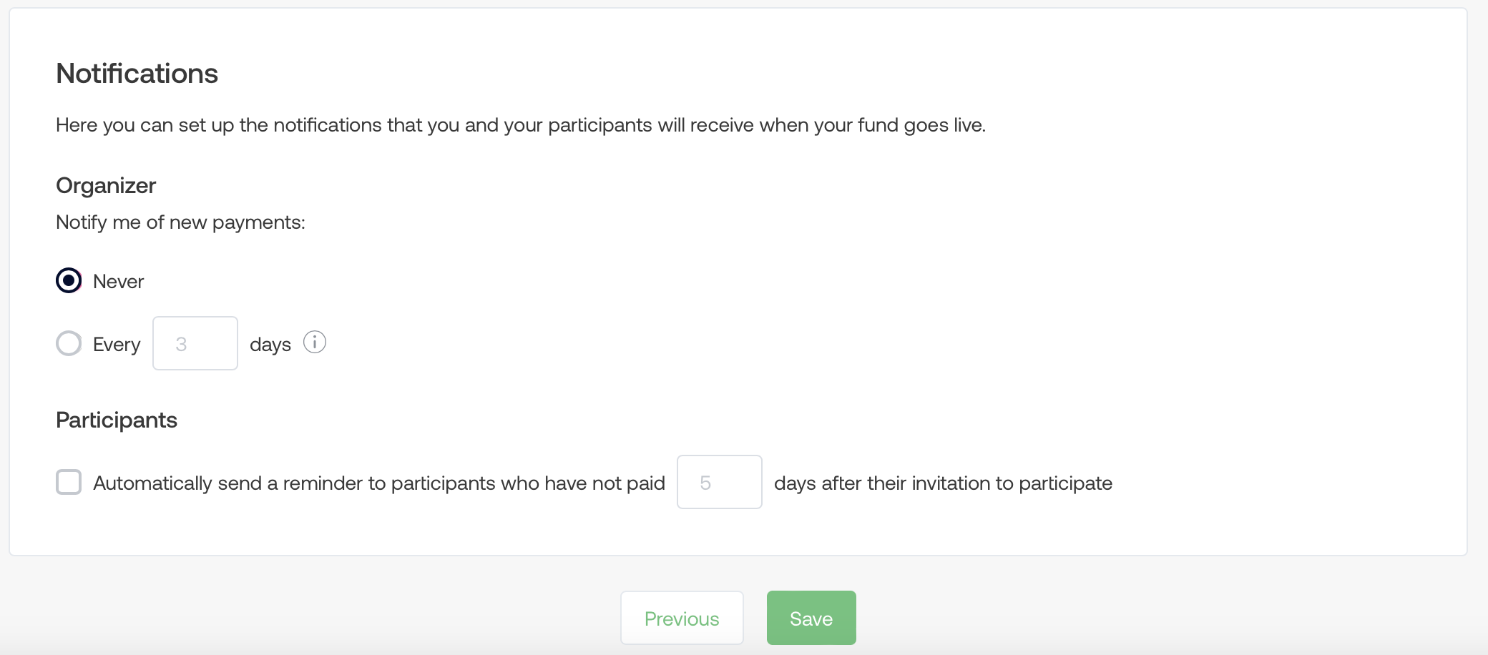Screen dimensions: 1488x655
Task: Click the "Automatically send a reminder" label text
Action: pos(378,483)
